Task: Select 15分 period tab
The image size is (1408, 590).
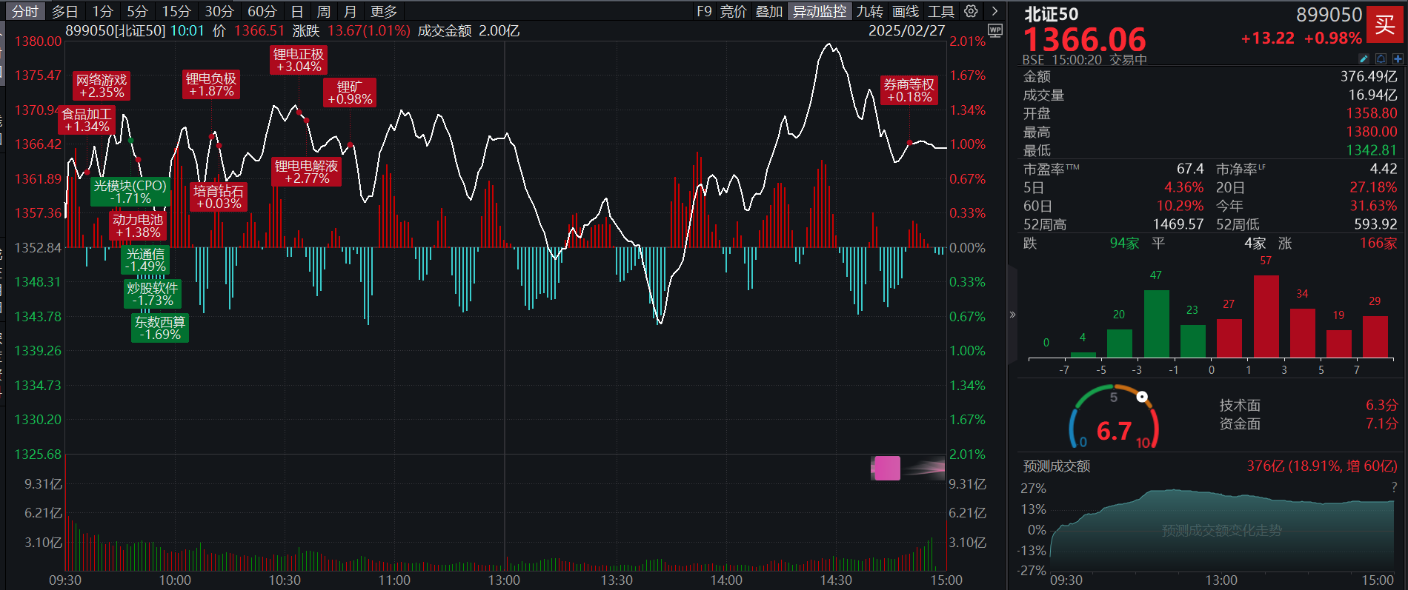Action: (176, 11)
